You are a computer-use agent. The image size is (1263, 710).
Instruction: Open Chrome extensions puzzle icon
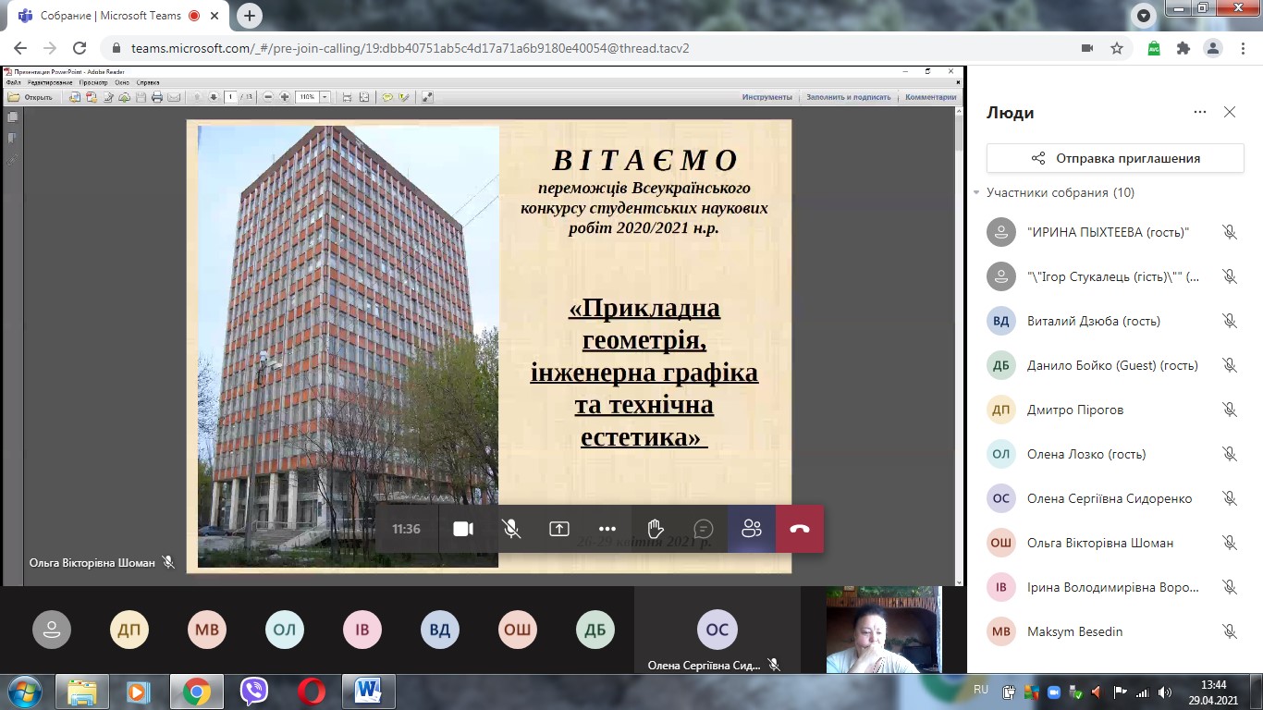click(1183, 48)
